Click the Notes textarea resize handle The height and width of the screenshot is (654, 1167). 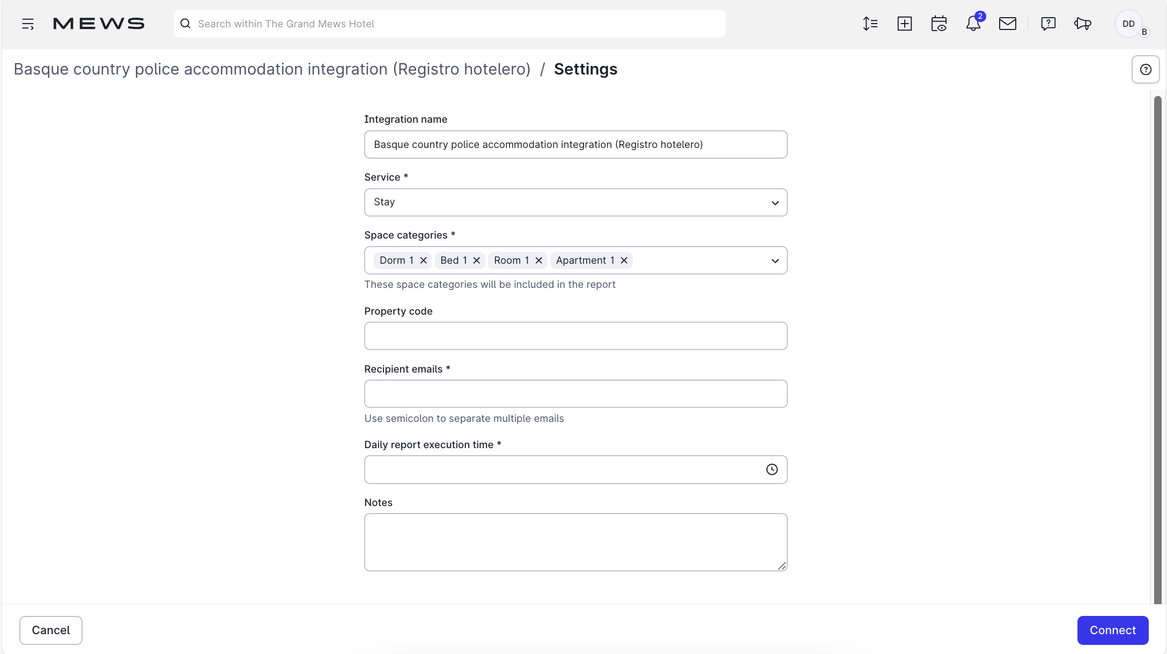pos(782,566)
